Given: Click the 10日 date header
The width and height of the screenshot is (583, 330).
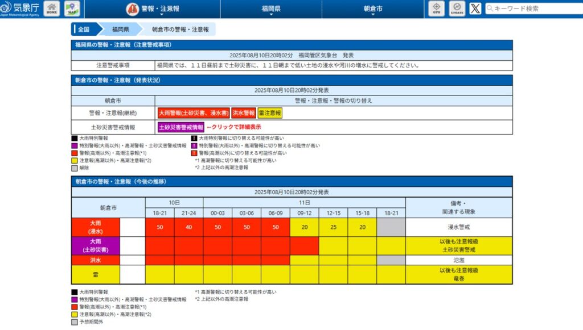Looking at the screenshot, I should click(x=174, y=203).
